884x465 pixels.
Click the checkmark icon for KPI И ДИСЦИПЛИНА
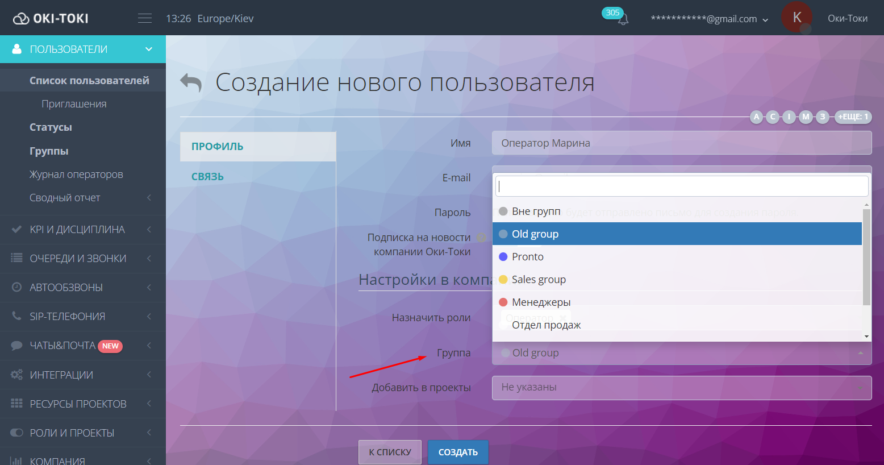(16, 230)
